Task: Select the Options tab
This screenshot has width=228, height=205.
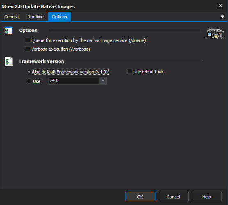Action: click(59, 17)
